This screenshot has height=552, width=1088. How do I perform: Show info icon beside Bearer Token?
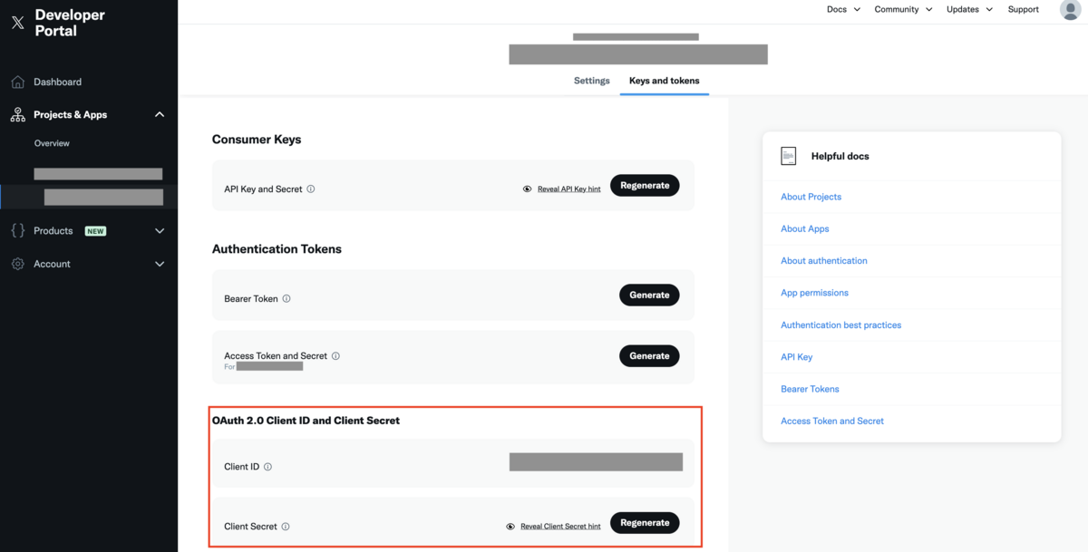[287, 298]
